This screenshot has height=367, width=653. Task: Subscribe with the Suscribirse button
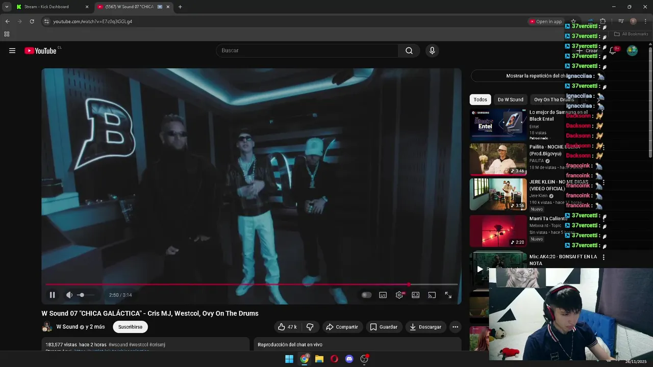tap(130, 327)
